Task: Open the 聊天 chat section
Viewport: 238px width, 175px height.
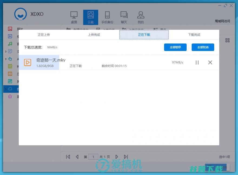Action: (x=124, y=18)
